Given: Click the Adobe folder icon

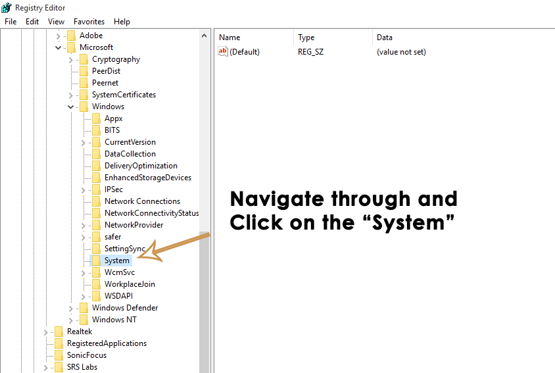Looking at the screenshot, I should click(x=72, y=36).
